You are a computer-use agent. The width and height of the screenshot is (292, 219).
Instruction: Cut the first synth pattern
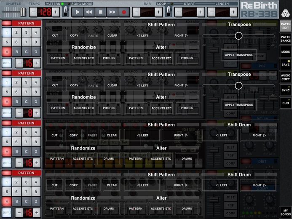[x=55, y=35]
